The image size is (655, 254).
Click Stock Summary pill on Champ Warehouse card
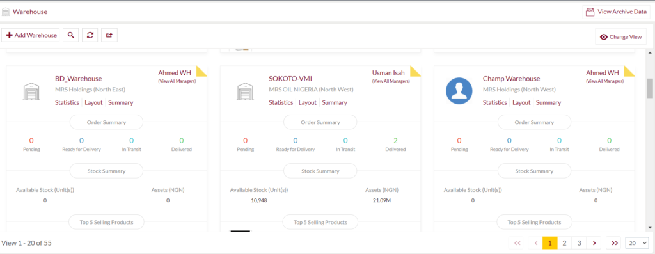(534, 171)
